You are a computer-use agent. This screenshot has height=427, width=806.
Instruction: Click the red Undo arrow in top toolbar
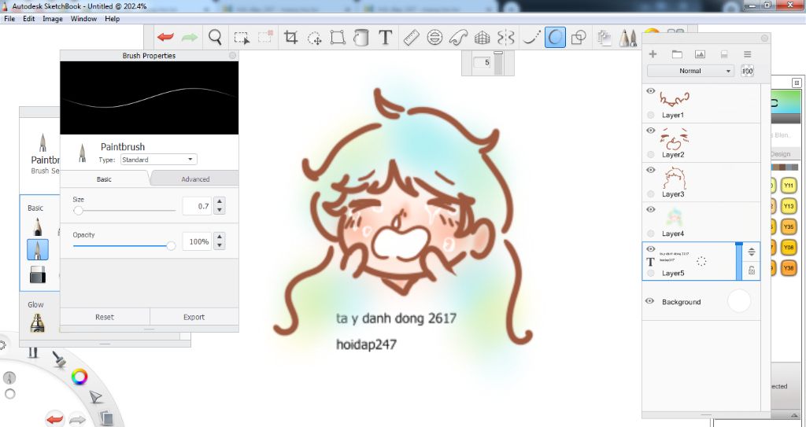pyautogui.click(x=165, y=37)
